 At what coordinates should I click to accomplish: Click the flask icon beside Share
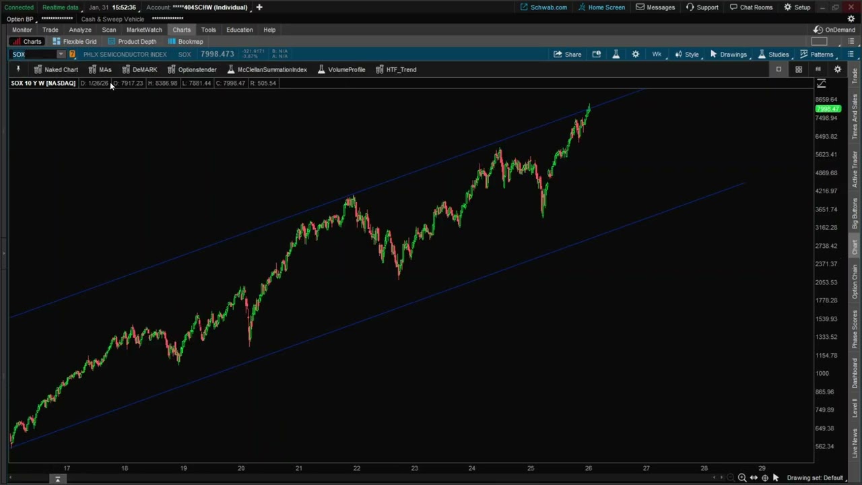point(616,55)
